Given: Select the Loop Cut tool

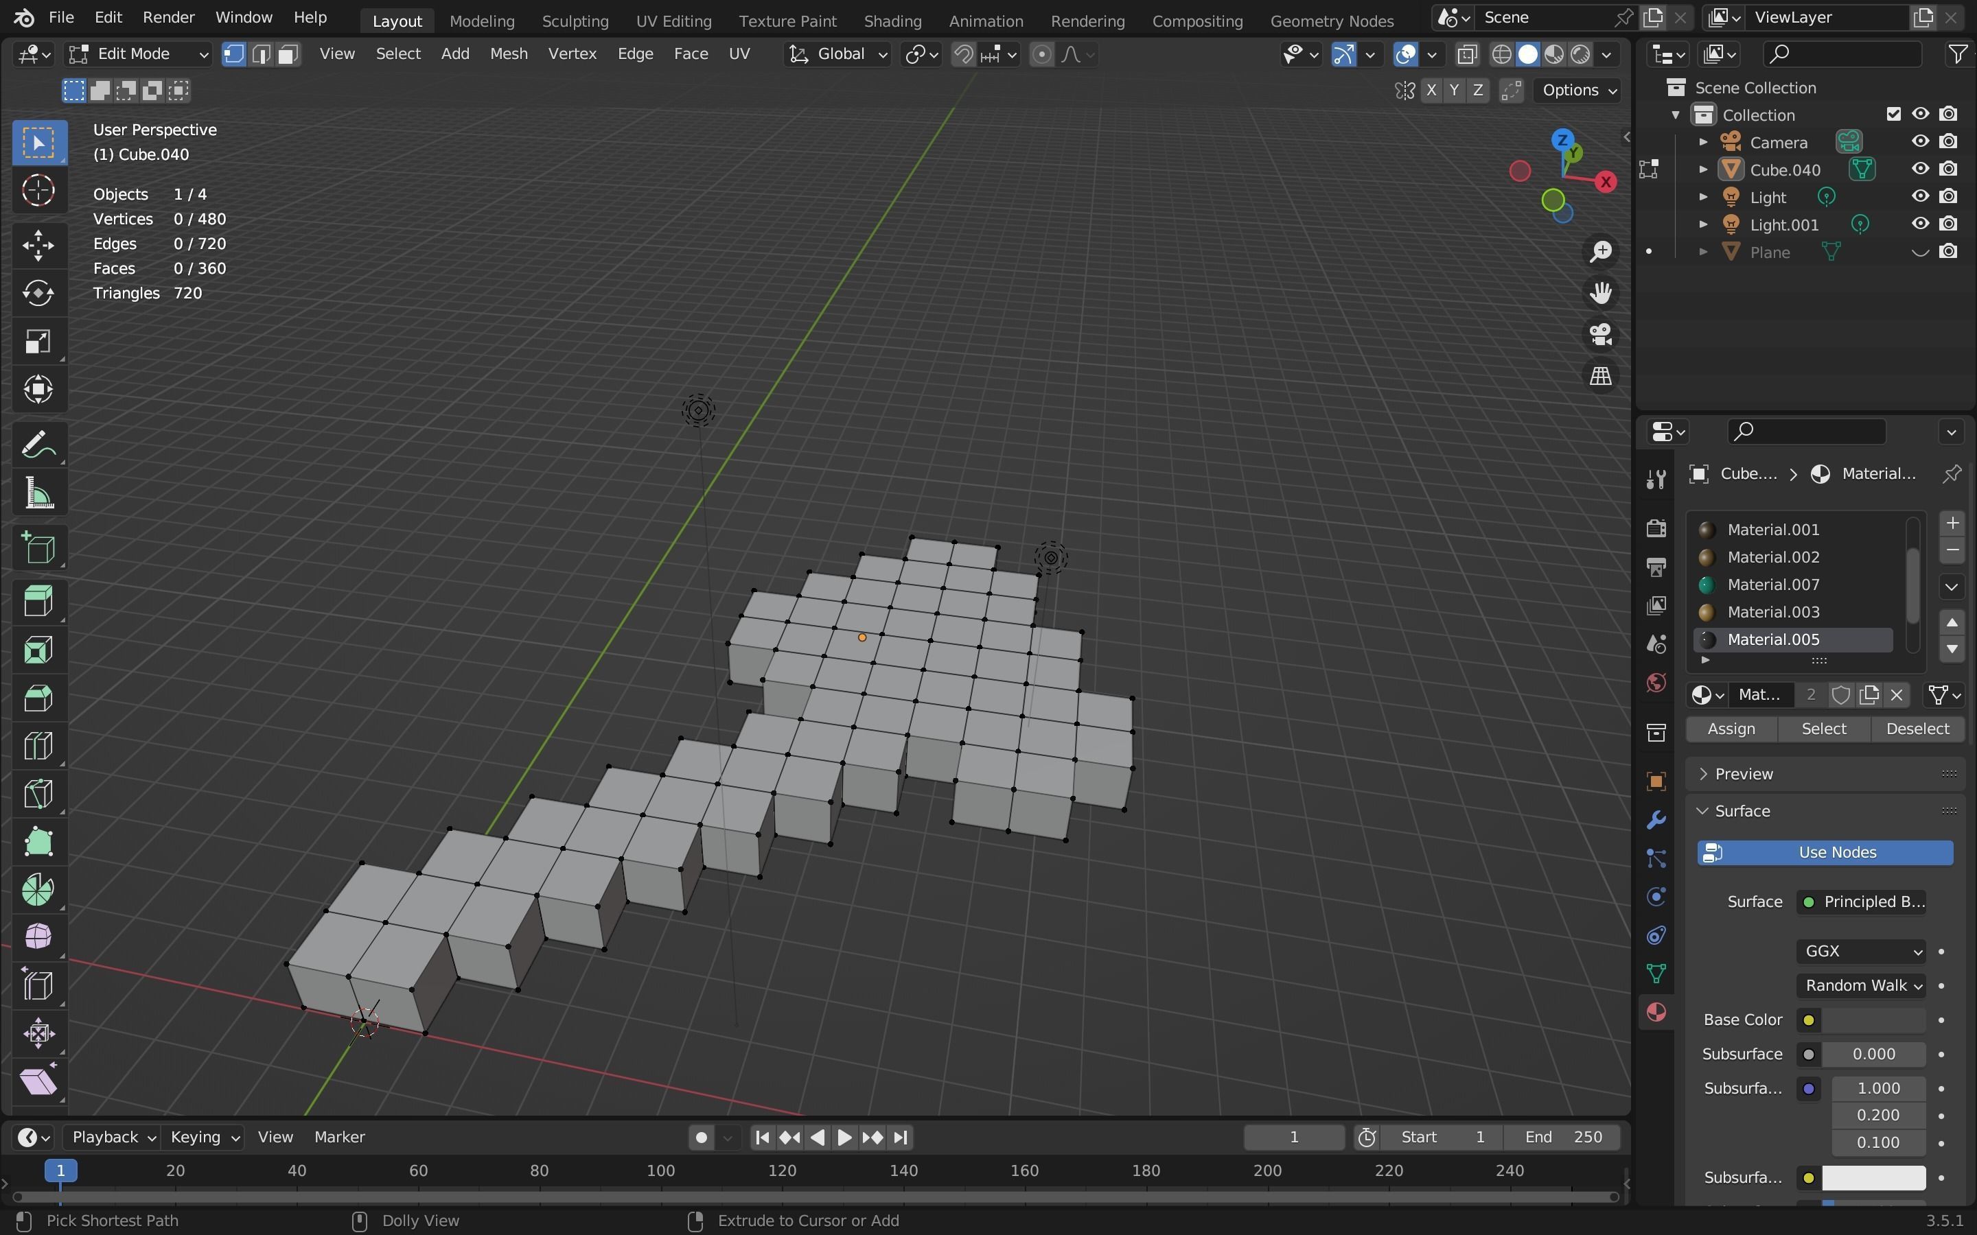Looking at the screenshot, I should pos(38,746).
